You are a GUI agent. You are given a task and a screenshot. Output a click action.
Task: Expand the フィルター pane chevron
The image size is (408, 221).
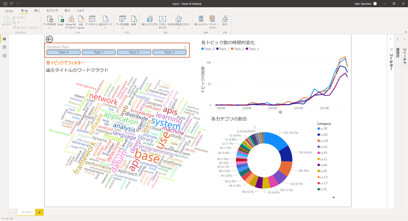(391, 39)
